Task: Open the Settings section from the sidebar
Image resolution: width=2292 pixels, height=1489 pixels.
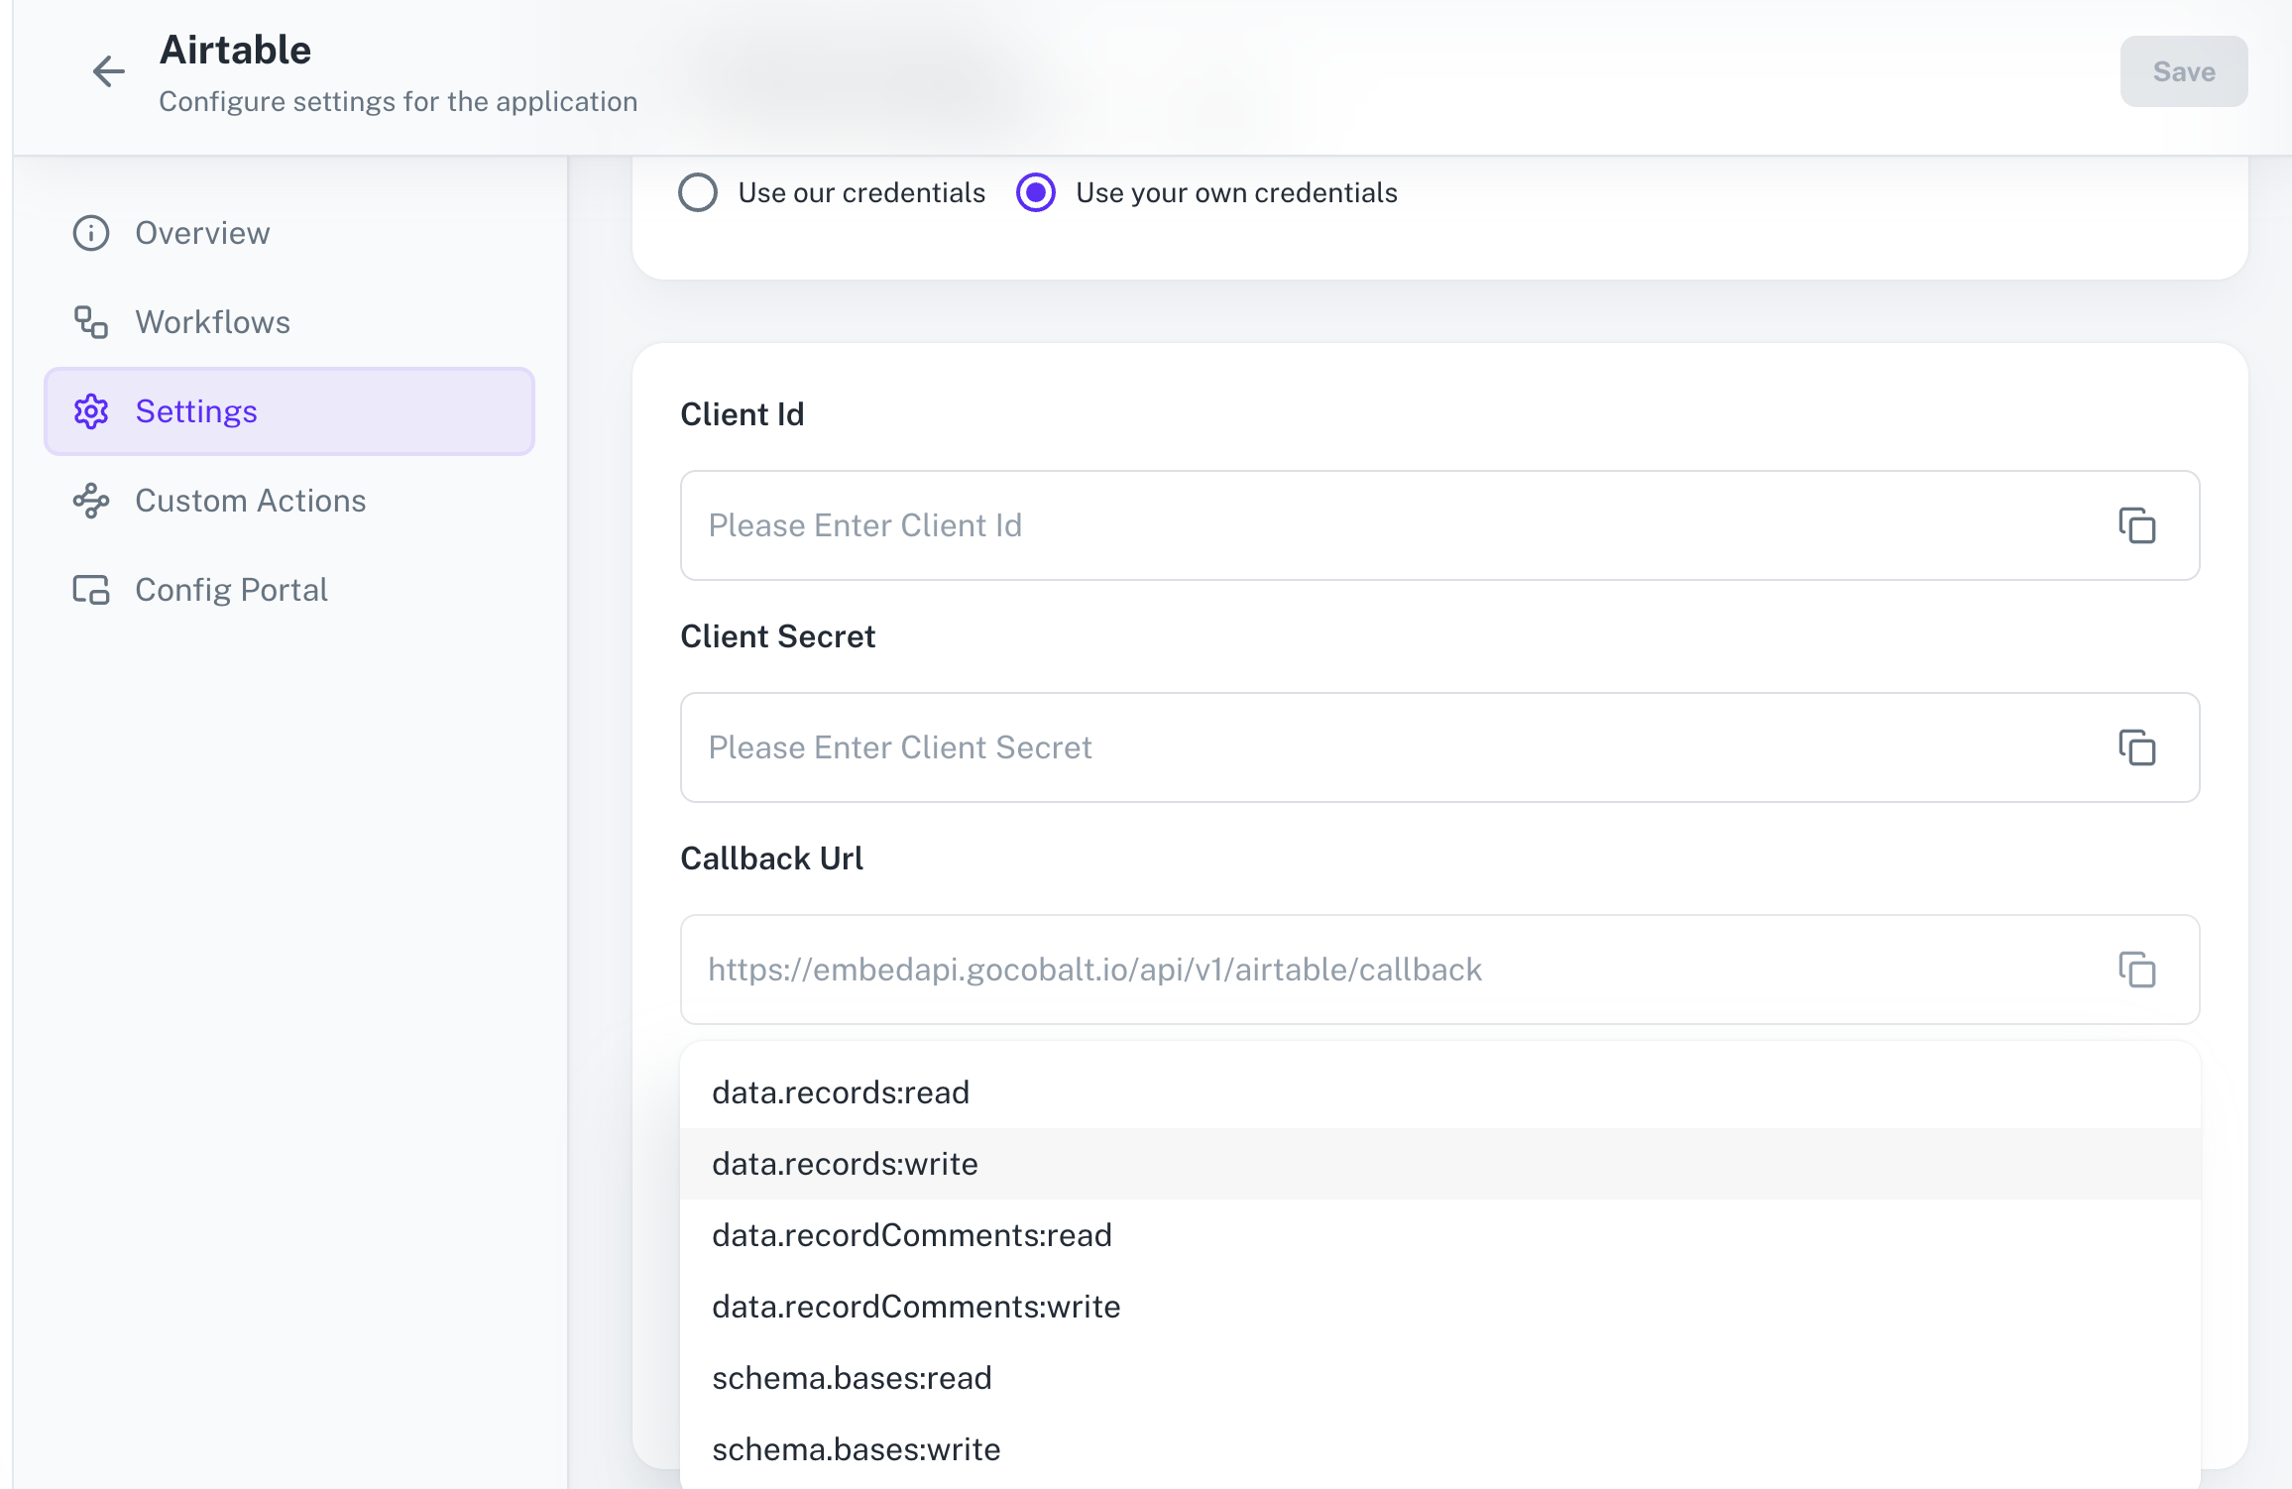Action: (195, 411)
